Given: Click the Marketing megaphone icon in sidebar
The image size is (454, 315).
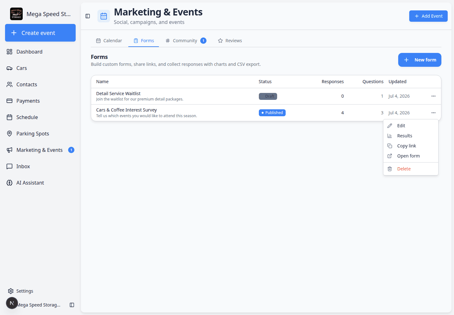Looking at the screenshot, I should (x=9, y=150).
